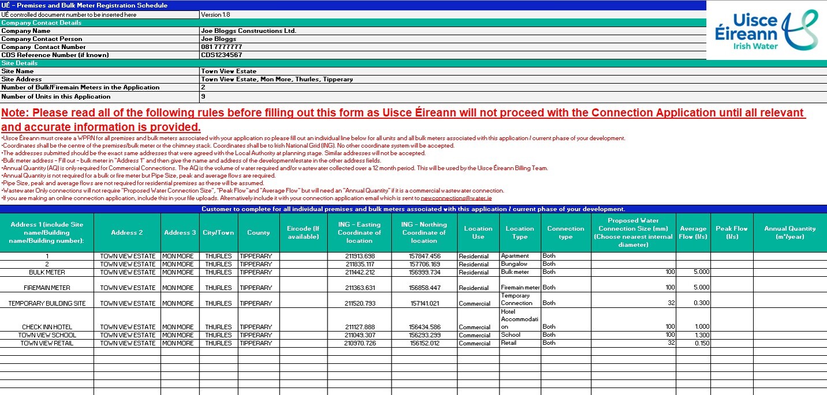Open Connection type cell for TOWN VIEW RETAIL

point(565,343)
